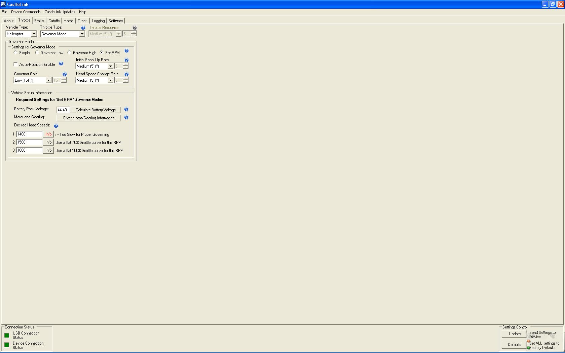This screenshot has height=353, width=565.
Task: Select the Throttle tab
Action: coord(24,20)
